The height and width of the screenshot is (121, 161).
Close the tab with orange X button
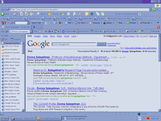click(158, 27)
